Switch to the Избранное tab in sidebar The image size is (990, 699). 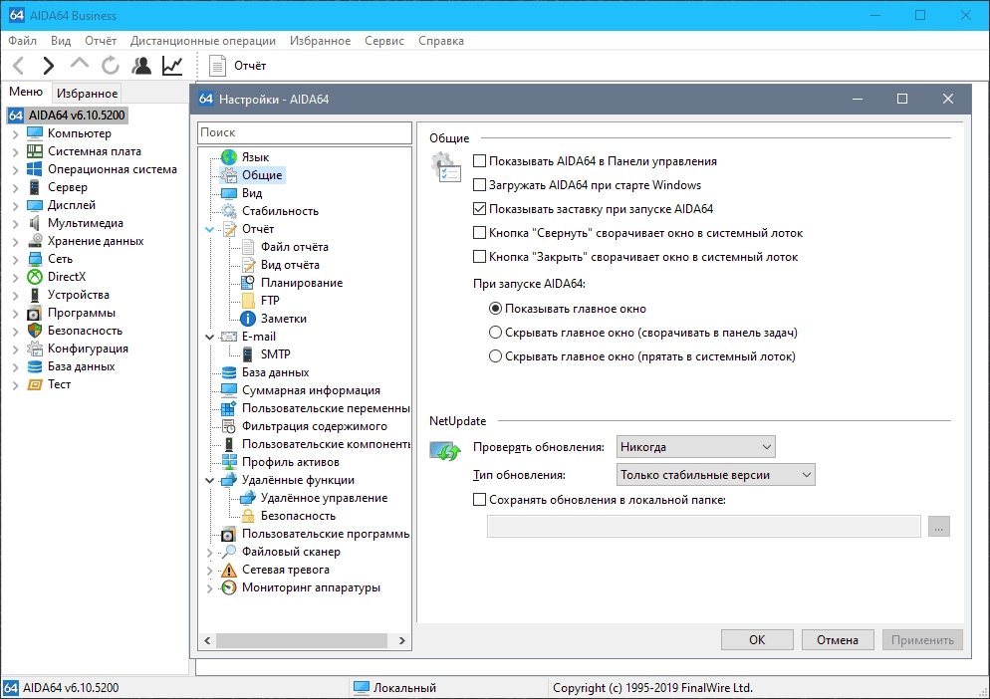(87, 94)
